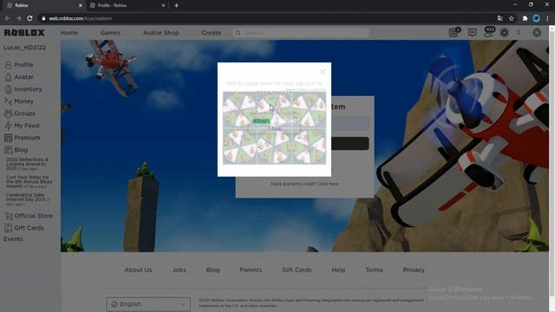Open a new browser tab with the plus button

(176, 5)
